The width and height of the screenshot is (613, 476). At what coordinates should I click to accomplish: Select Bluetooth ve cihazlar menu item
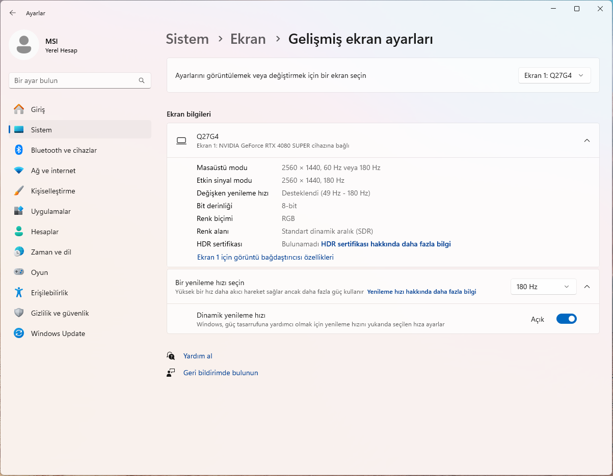pyautogui.click(x=80, y=150)
